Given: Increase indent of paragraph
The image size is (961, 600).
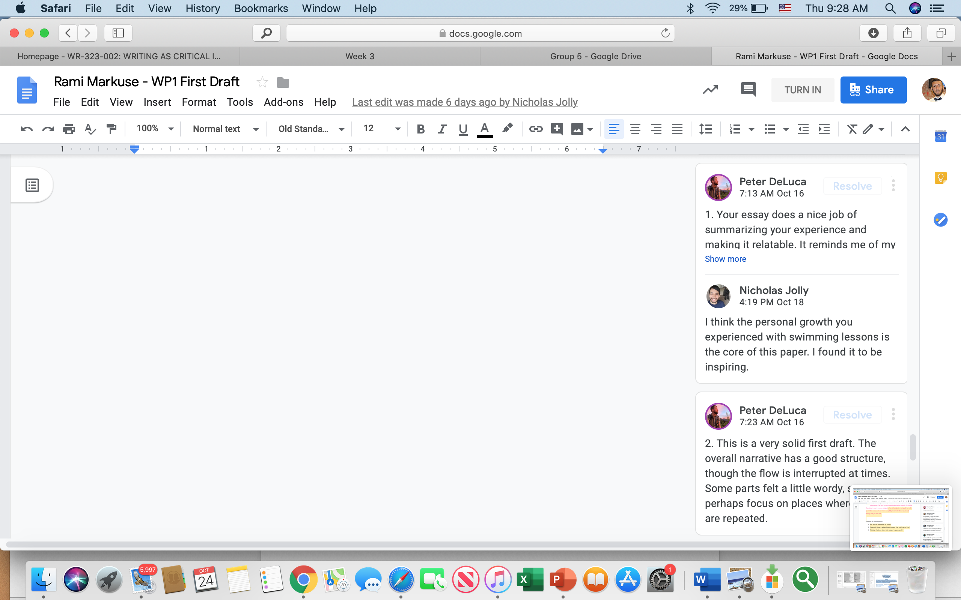Looking at the screenshot, I should click(824, 129).
